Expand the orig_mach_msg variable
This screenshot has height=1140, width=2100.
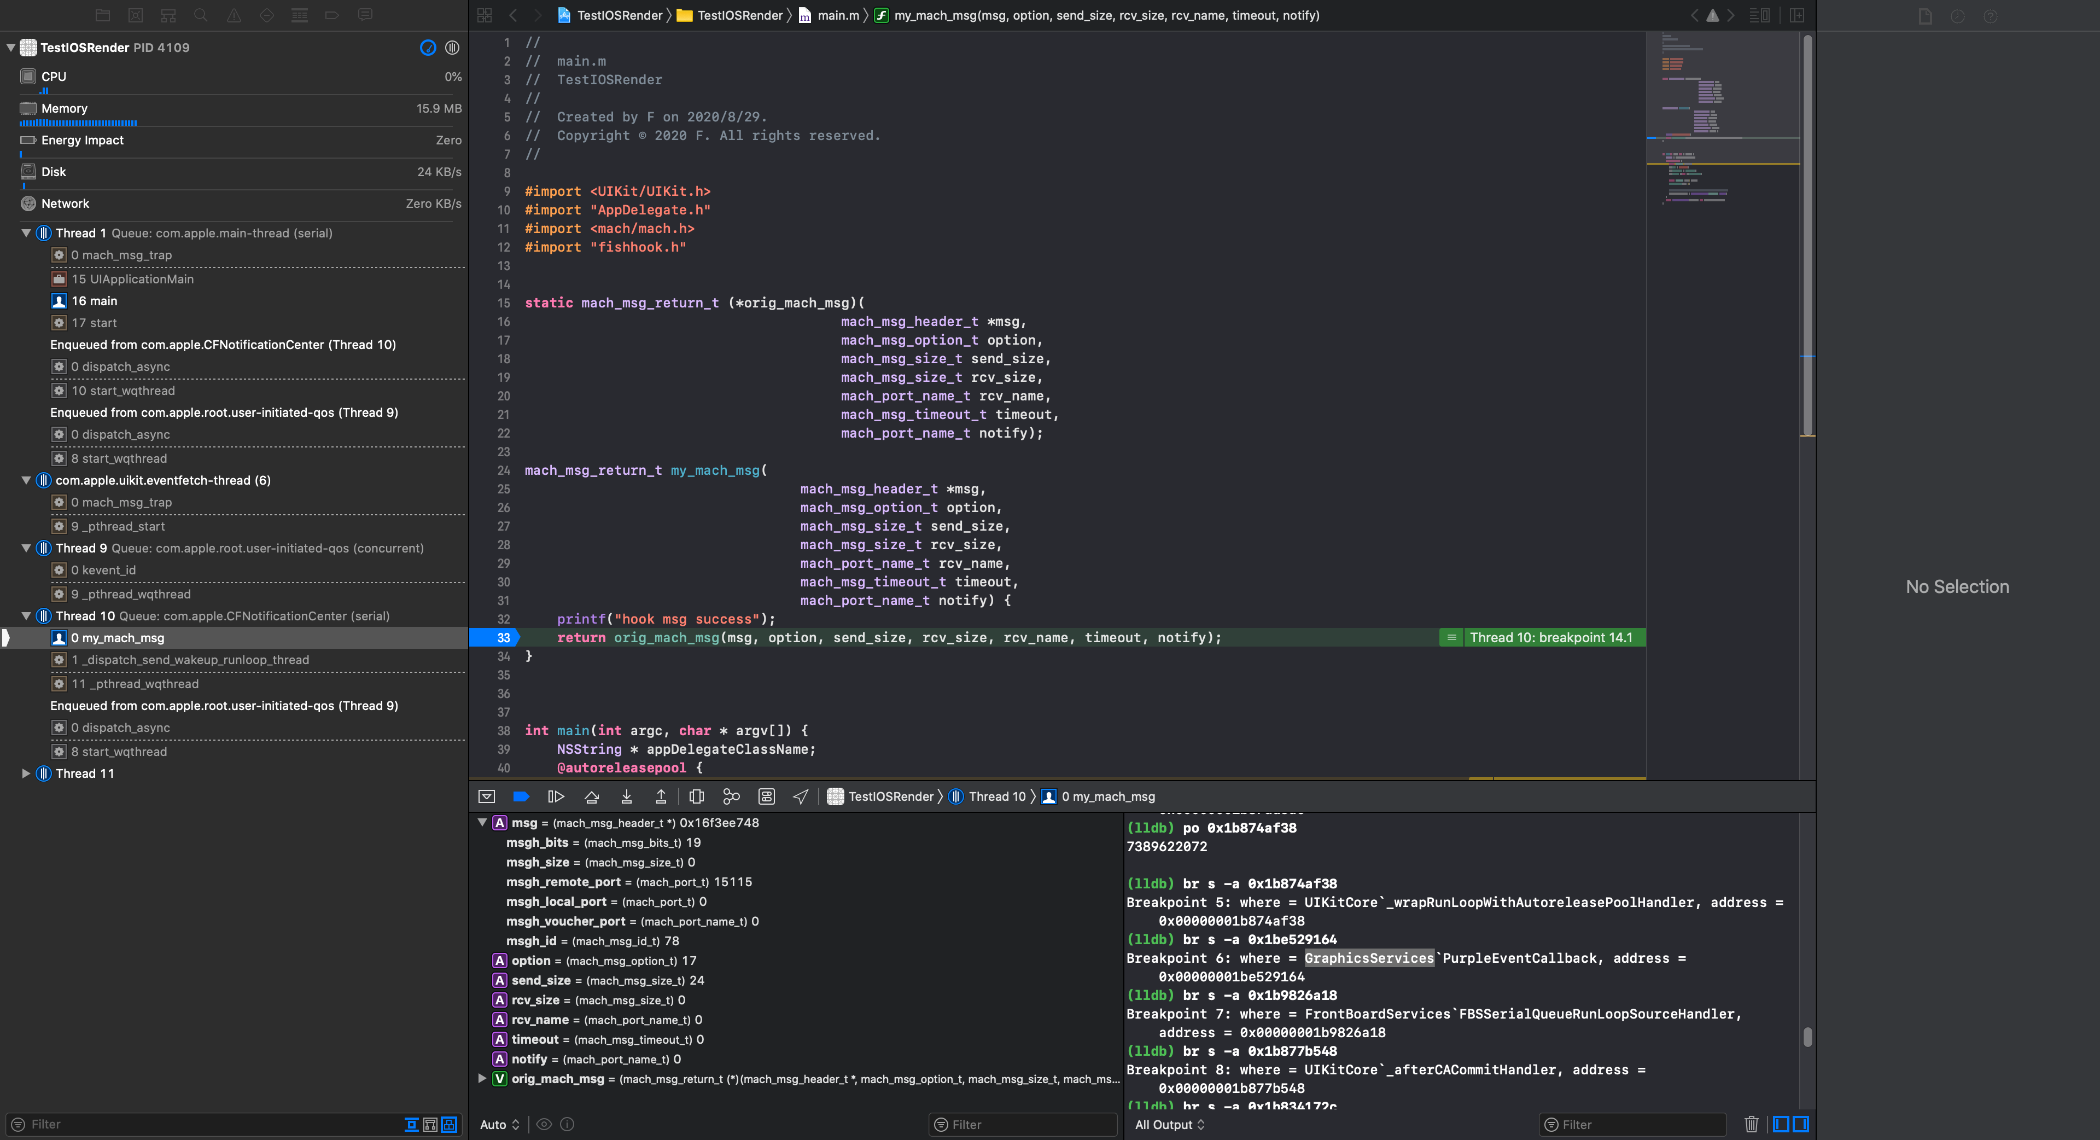click(482, 1079)
